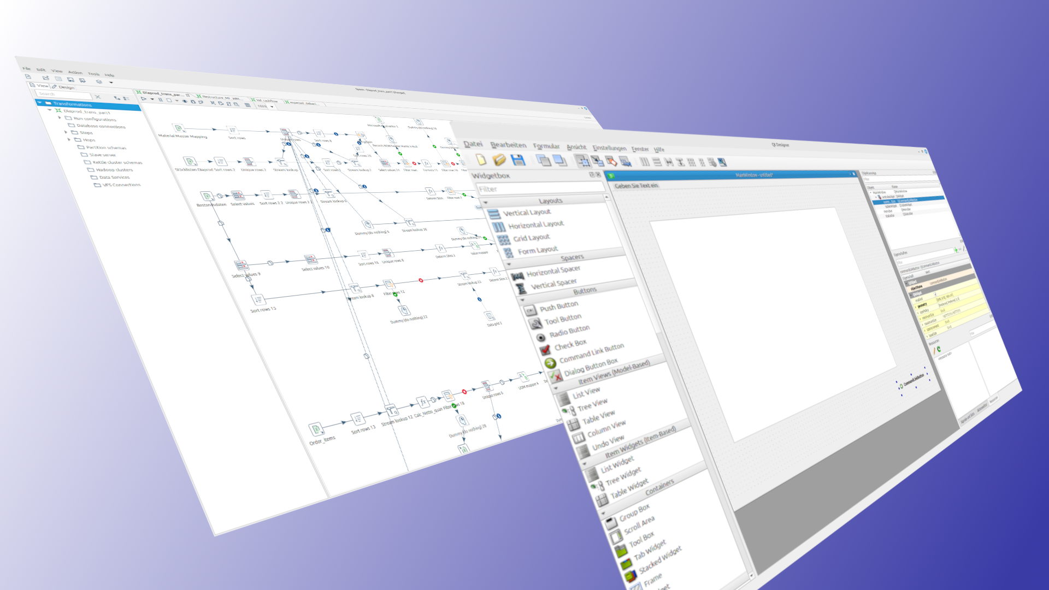1049x590 pixels.
Task: Click the Widgetbox Filter input field
Action: click(539, 188)
